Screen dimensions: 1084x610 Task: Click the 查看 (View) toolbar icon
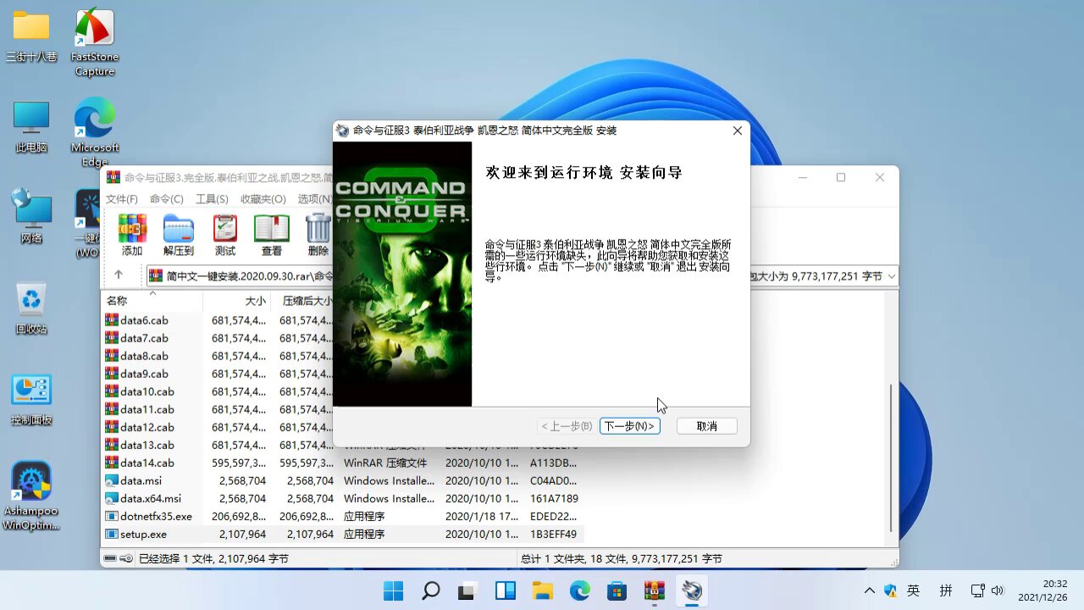coord(272,236)
